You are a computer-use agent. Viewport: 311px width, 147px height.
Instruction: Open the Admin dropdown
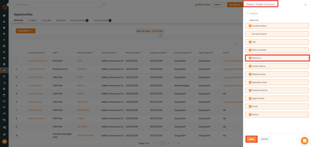click(219, 5)
